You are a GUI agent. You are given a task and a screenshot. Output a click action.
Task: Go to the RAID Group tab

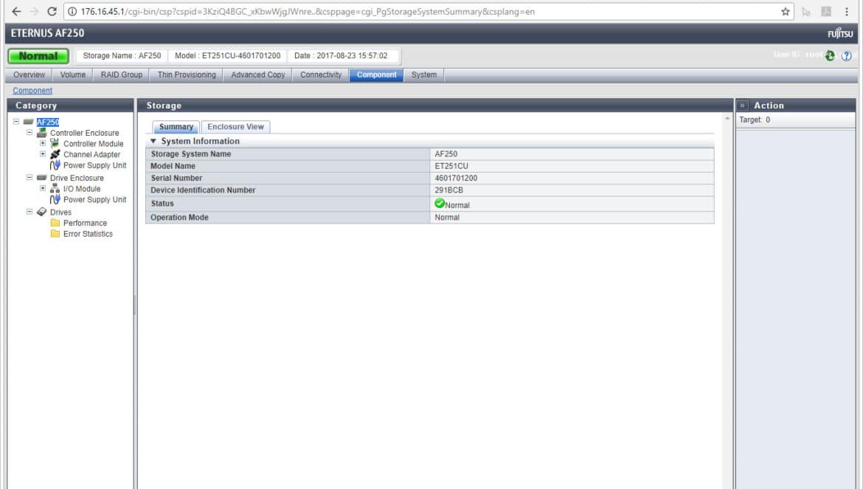point(122,74)
